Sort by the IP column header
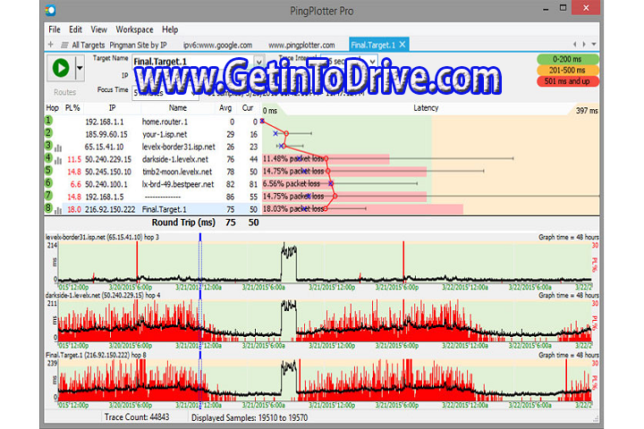 pos(112,108)
